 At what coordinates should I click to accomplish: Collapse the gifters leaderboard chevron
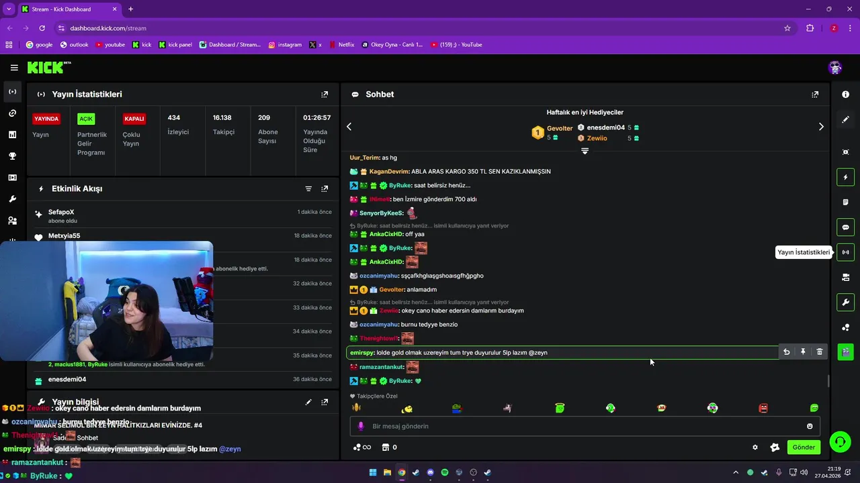[585, 151]
